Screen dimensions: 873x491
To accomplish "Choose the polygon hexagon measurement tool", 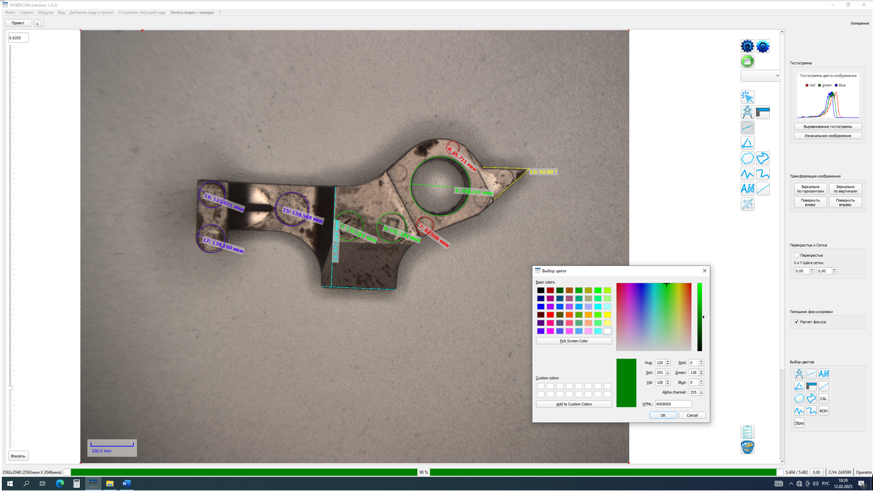I will tap(747, 159).
